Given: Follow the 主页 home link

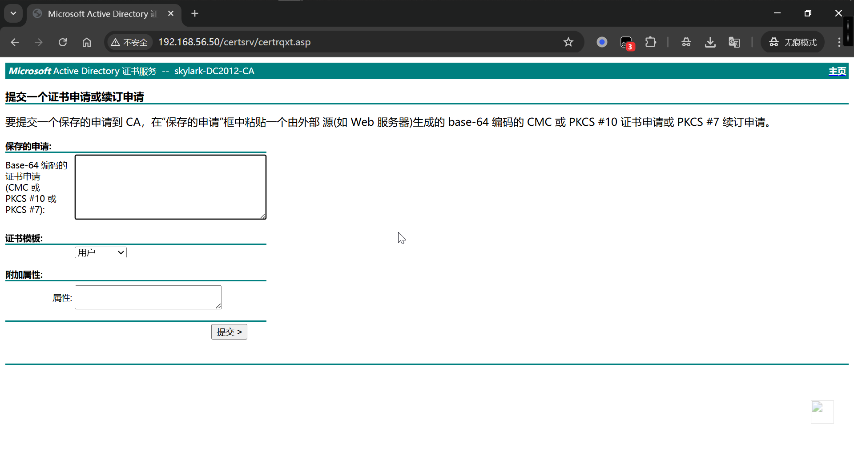Looking at the screenshot, I should pos(837,71).
